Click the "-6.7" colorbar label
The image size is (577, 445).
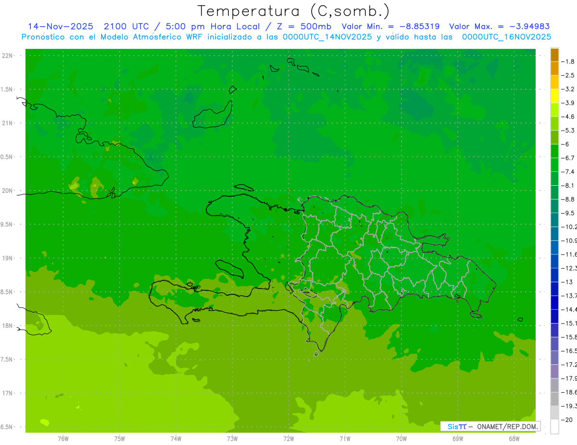pos(568,158)
